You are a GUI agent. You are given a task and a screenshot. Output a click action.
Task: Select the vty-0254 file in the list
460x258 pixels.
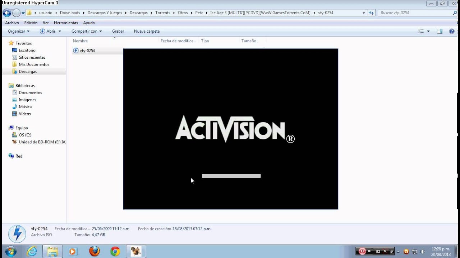pyautogui.click(x=87, y=51)
